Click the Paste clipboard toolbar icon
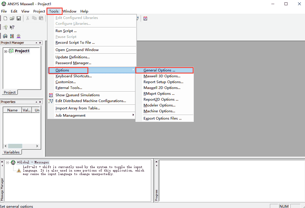Viewport: 305px width, 208px height. [x=41, y=18]
